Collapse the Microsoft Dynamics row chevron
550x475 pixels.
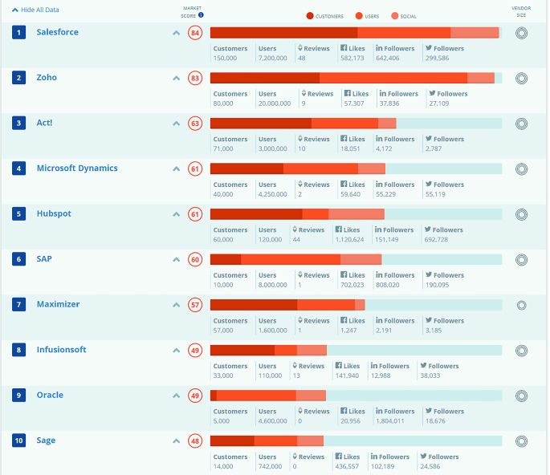(177, 169)
